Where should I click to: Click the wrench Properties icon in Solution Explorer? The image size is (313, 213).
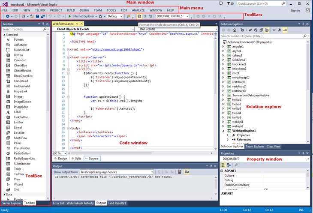[280, 30]
